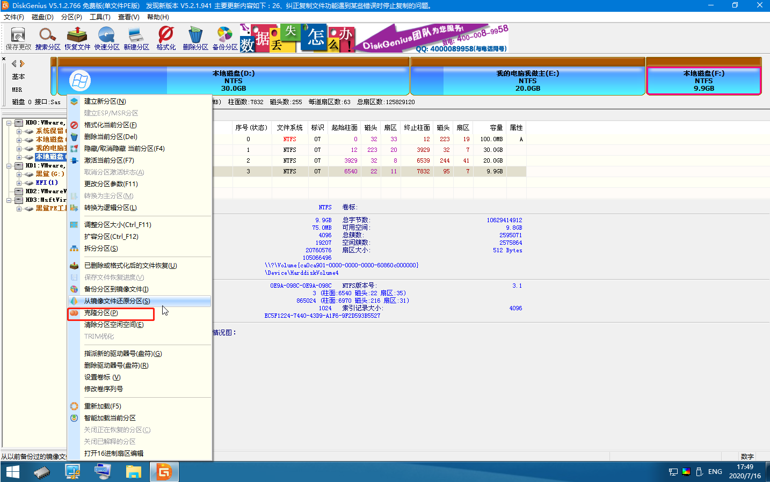Image resolution: width=770 pixels, height=482 pixels.
Task: Open the Windows Start button
Action: click(12, 472)
